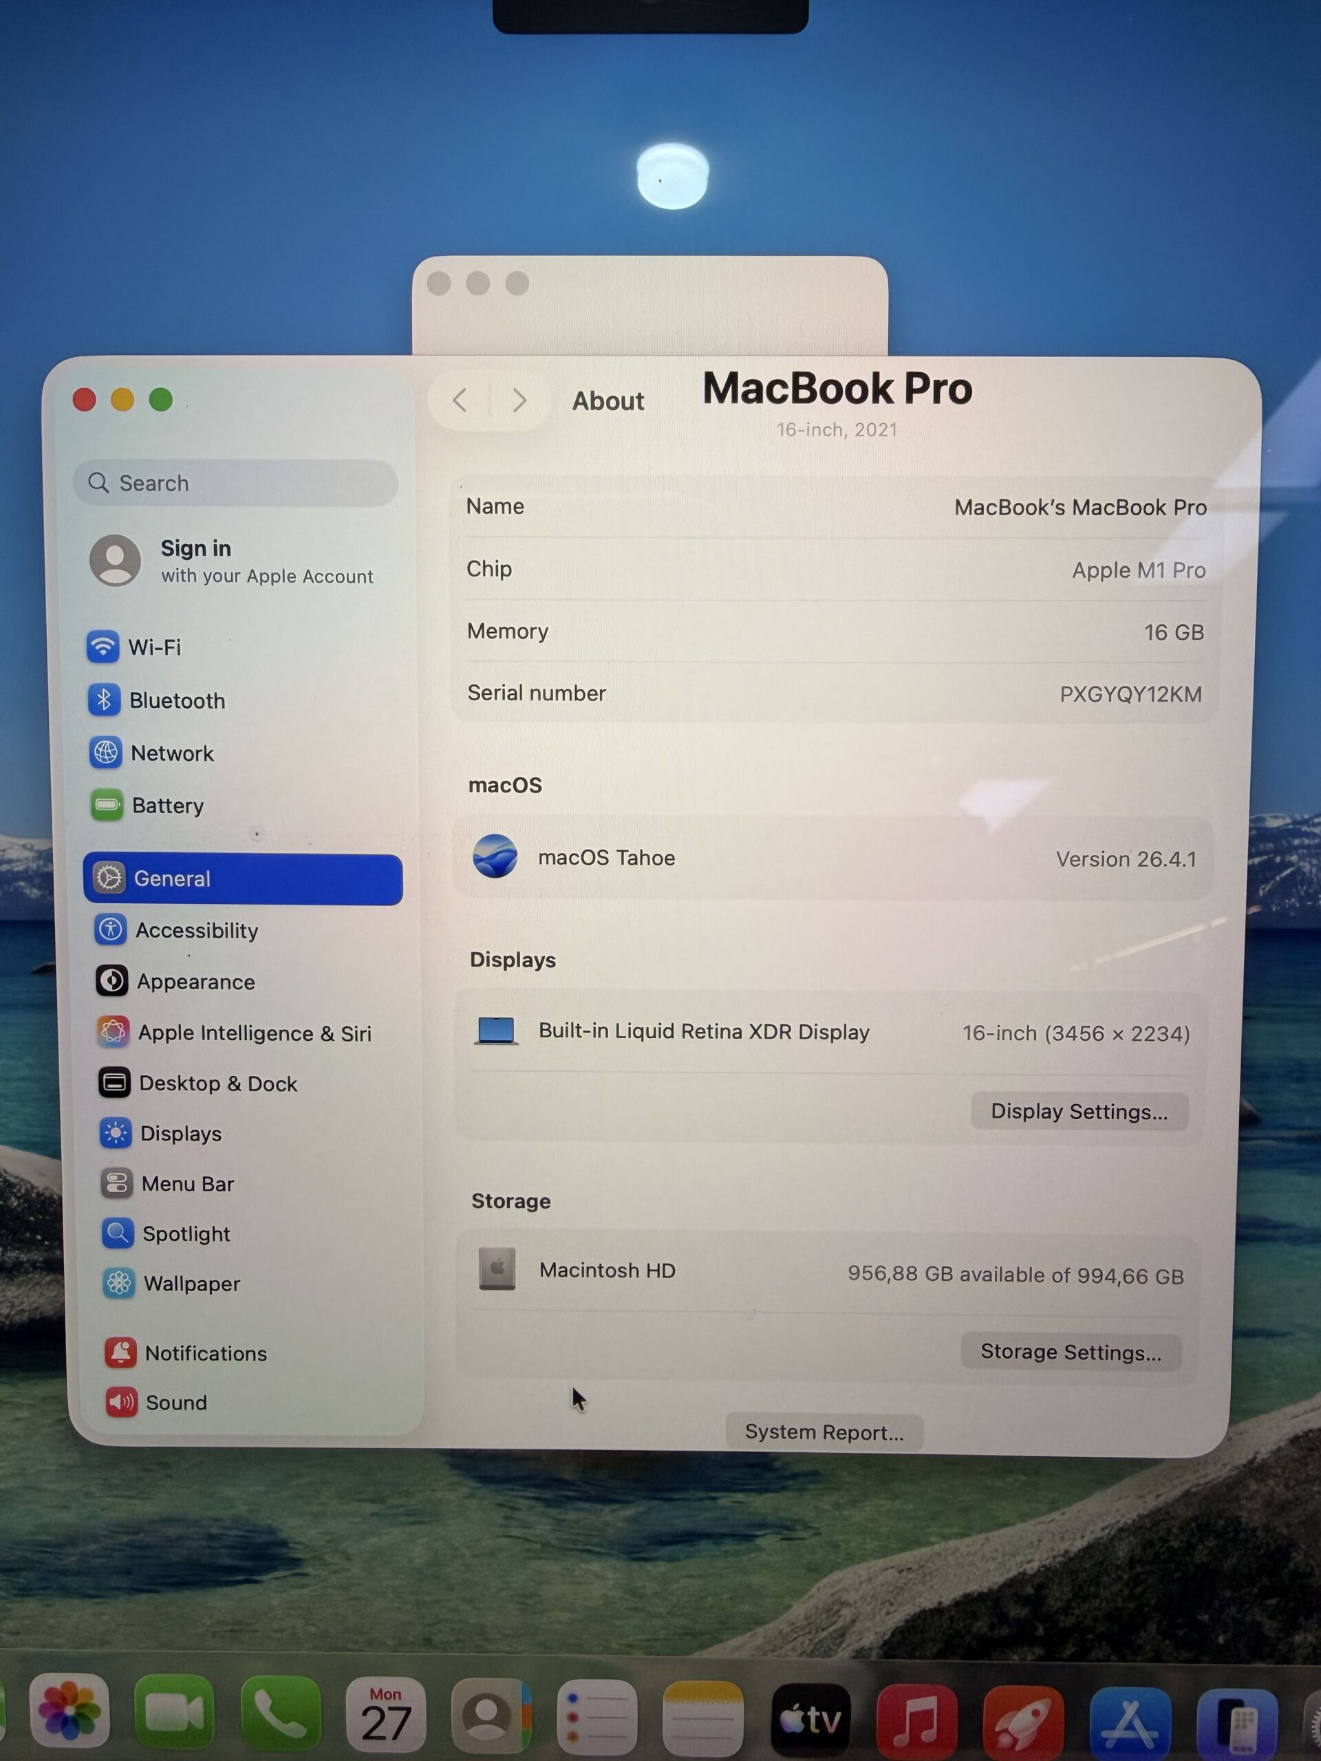Open the Music app in Dock

pos(916,1721)
